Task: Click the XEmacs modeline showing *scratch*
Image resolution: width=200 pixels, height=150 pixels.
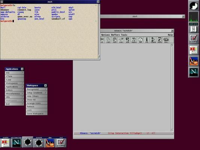Action: click(123, 133)
